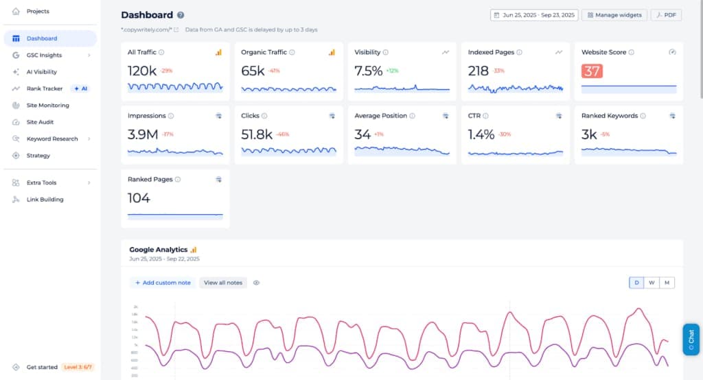Click the trend icon on Visibility widget

[445, 52]
